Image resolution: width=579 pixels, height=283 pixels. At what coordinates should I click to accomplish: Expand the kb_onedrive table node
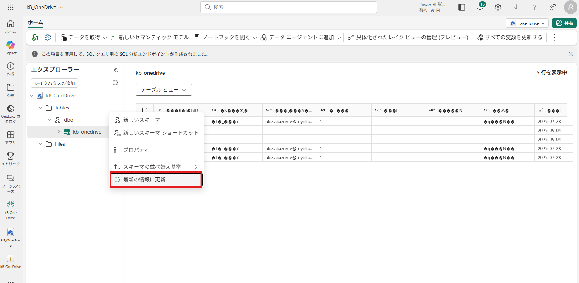(59, 132)
